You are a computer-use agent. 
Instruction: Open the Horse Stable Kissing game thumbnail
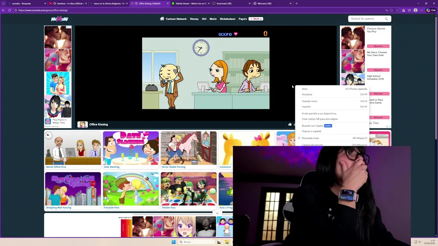(x=189, y=148)
